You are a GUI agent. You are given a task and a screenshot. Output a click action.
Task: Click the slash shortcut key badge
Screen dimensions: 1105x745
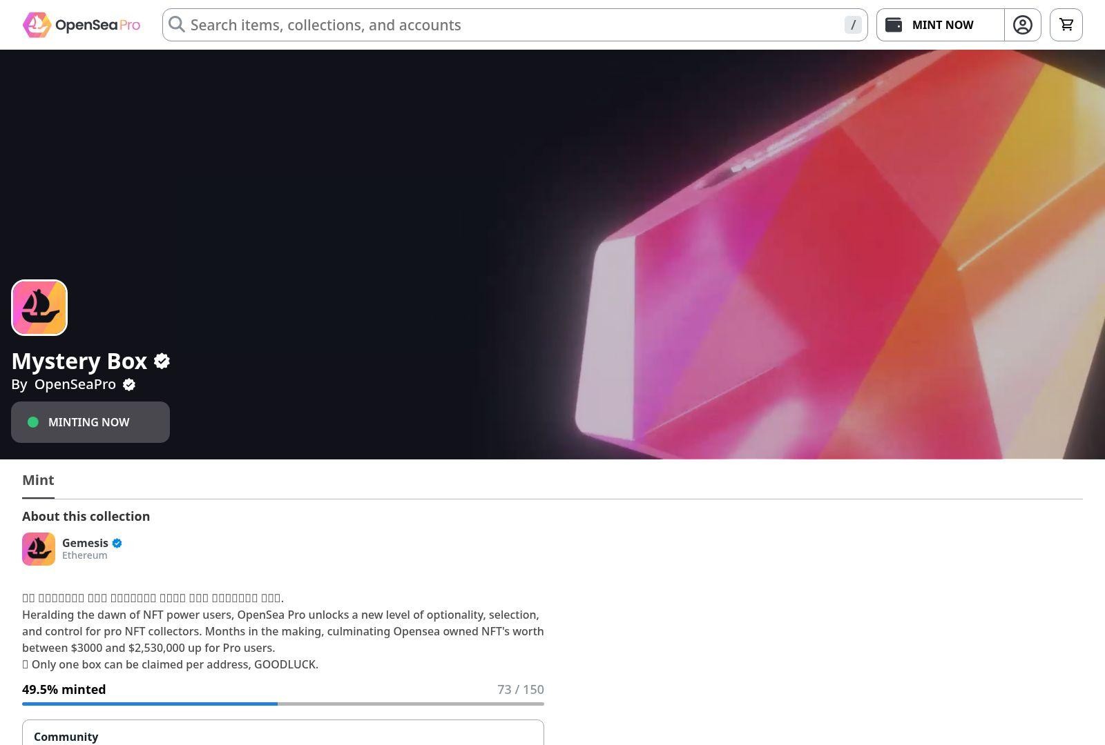[x=853, y=25]
